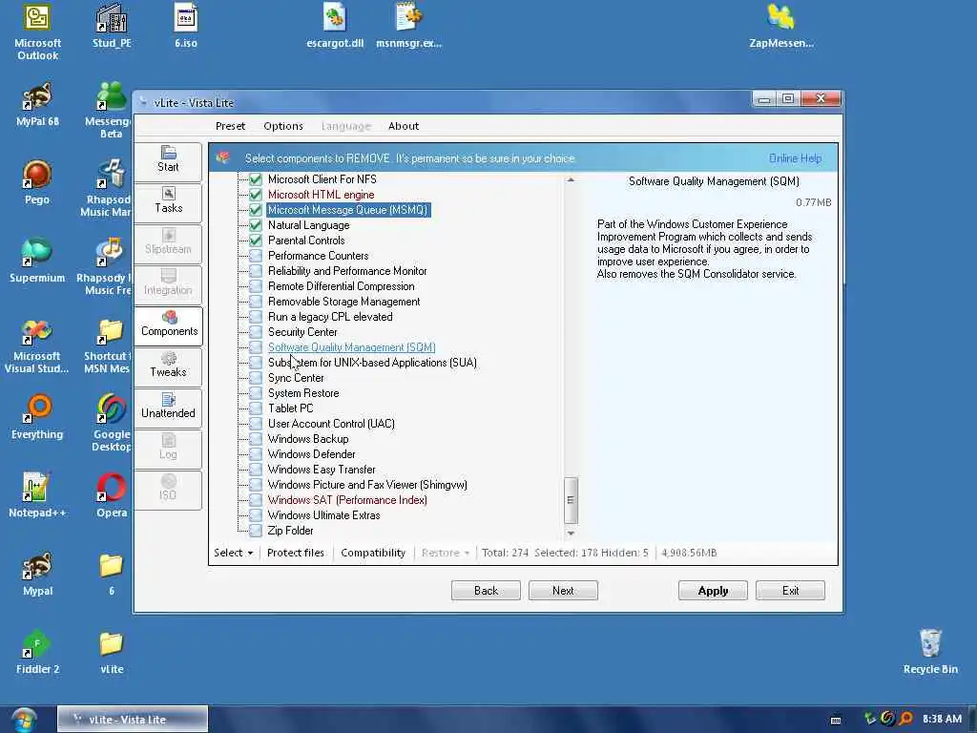Check User Account Control (UAC) checkbox
This screenshot has height=733, width=977.
256,424
